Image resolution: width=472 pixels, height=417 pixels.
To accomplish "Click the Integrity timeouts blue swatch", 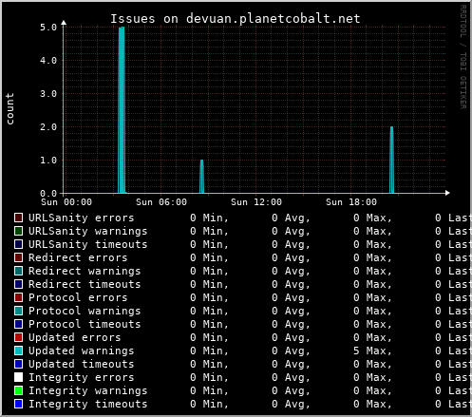I will click(18, 404).
